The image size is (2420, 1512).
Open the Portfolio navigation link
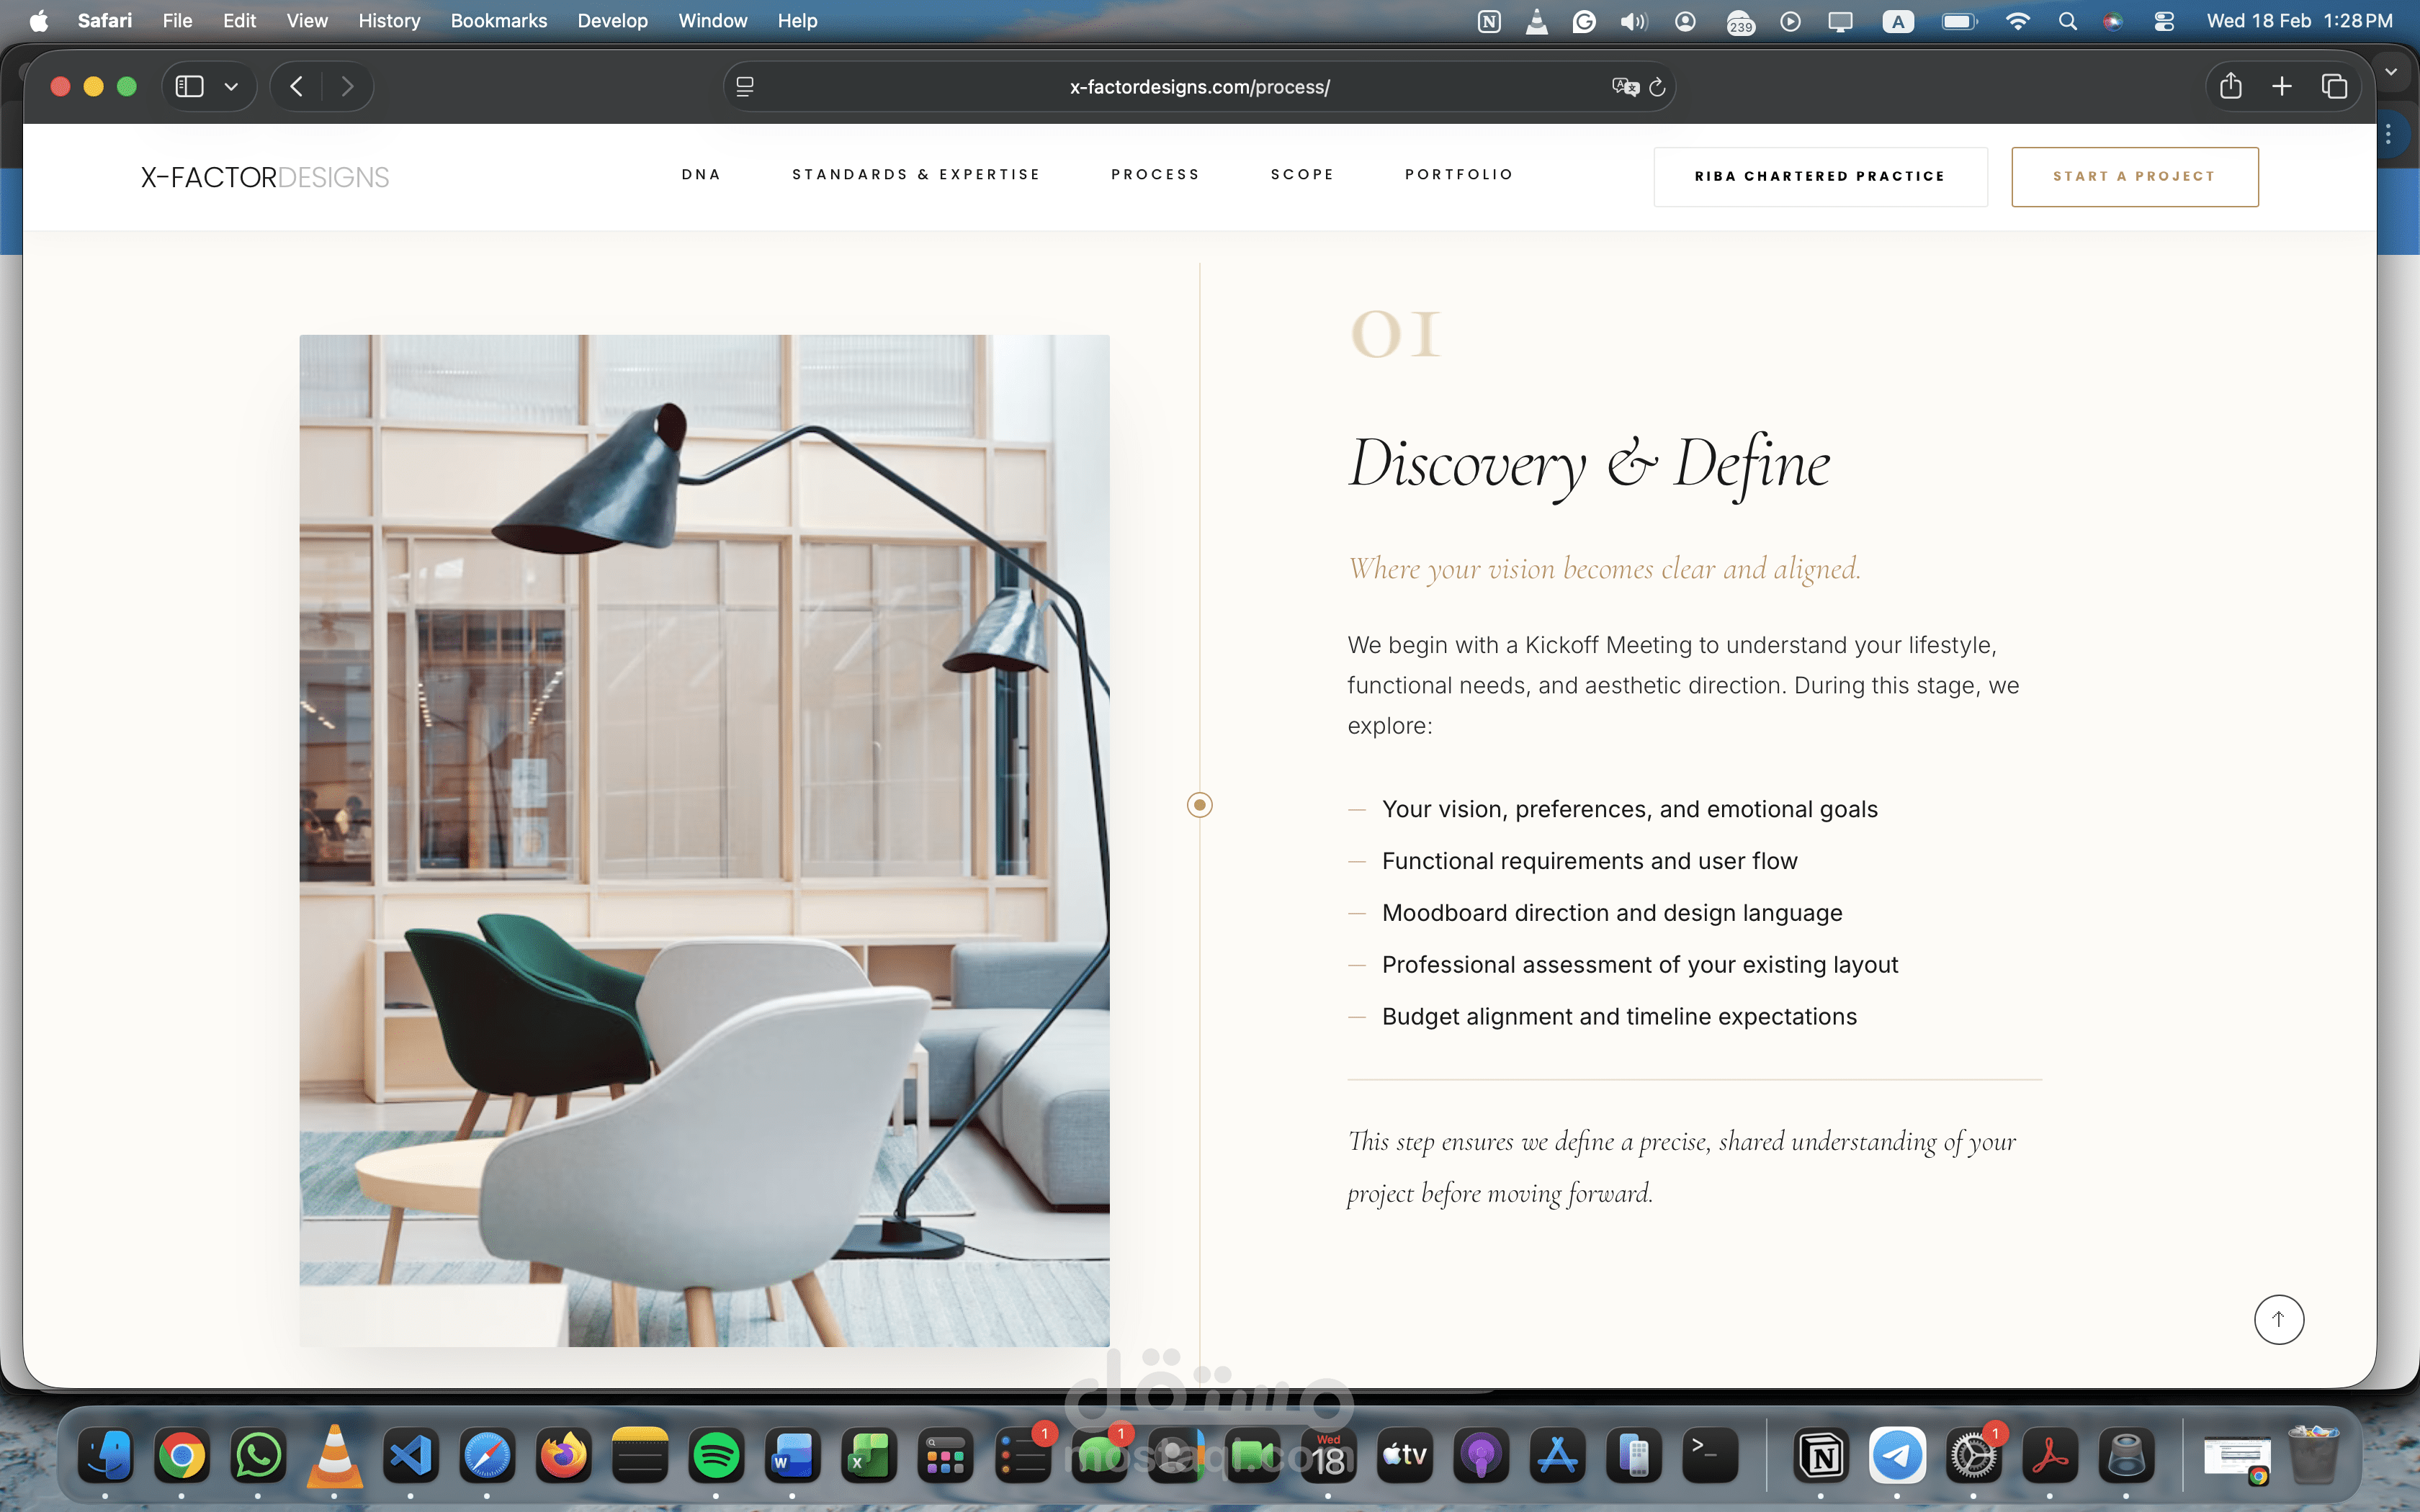click(1458, 174)
